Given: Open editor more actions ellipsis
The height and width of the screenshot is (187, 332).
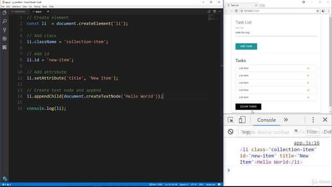Looking at the screenshot, I should coord(220,11).
